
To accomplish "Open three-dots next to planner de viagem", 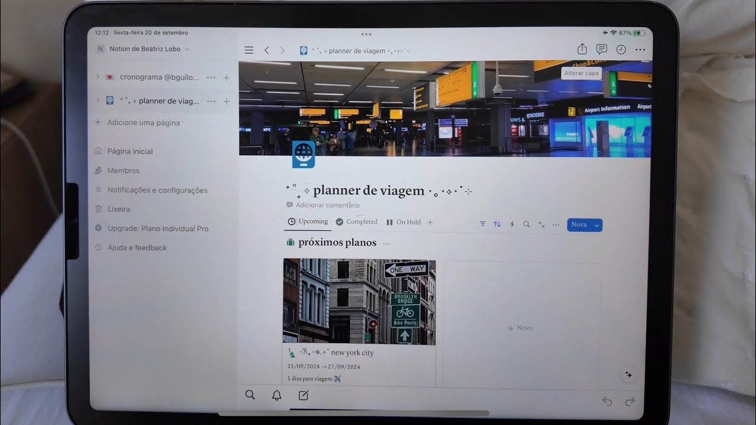I will [x=211, y=102].
